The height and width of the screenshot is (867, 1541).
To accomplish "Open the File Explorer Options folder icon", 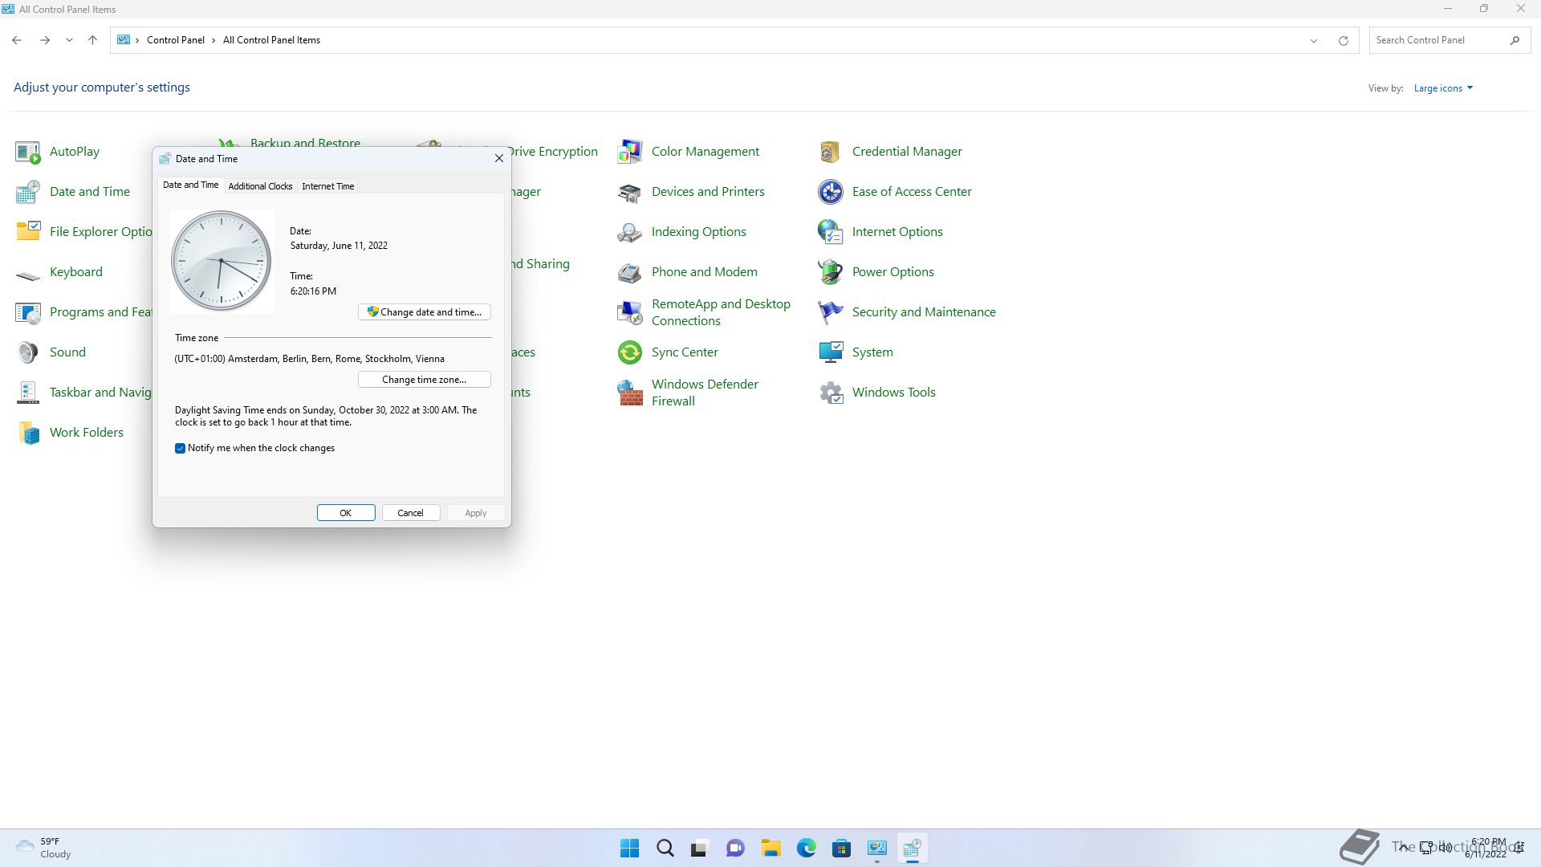I will pyautogui.click(x=28, y=232).
